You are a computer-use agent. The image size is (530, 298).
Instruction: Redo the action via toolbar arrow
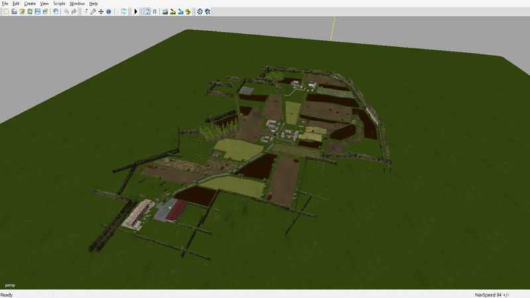[x=74, y=11]
